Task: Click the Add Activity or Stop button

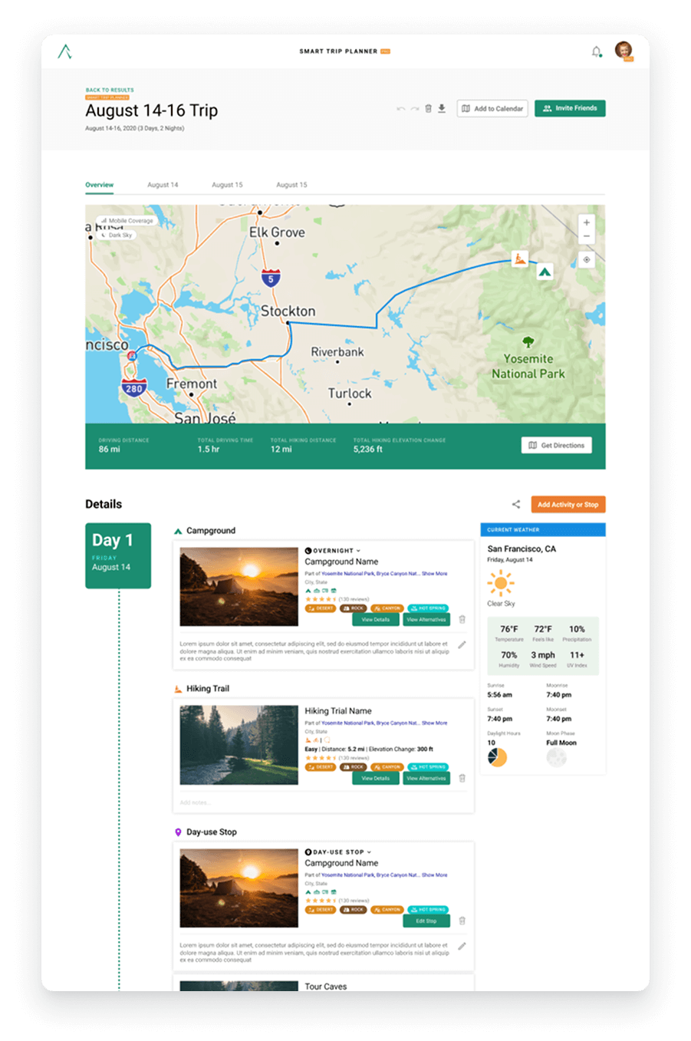Action: pos(568,505)
